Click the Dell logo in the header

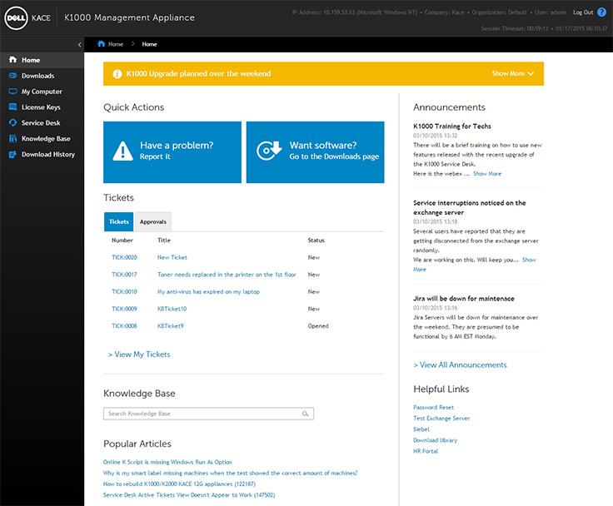tap(16, 18)
